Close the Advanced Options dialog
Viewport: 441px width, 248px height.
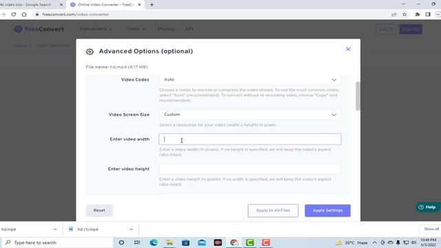click(348, 49)
